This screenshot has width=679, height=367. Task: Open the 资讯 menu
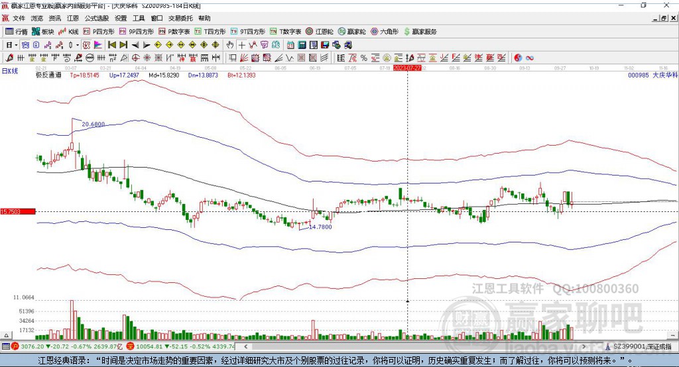click(x=54, y=18)
